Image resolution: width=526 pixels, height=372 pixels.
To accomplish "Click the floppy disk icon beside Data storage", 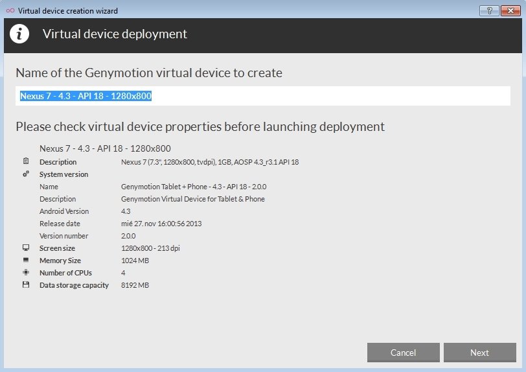I will (x=26, y=285).
